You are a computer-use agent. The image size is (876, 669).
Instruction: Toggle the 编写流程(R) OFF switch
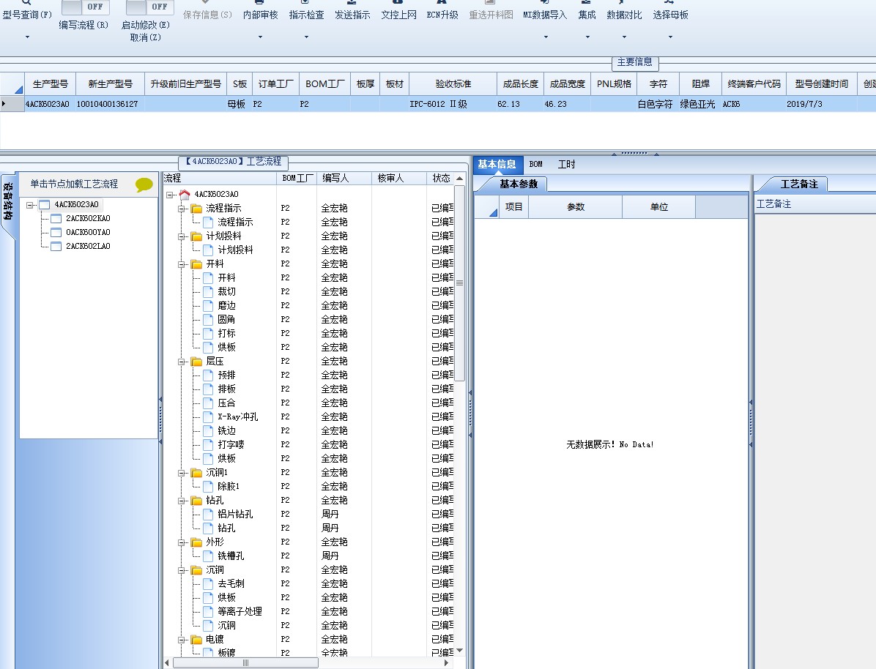(86, 7)
